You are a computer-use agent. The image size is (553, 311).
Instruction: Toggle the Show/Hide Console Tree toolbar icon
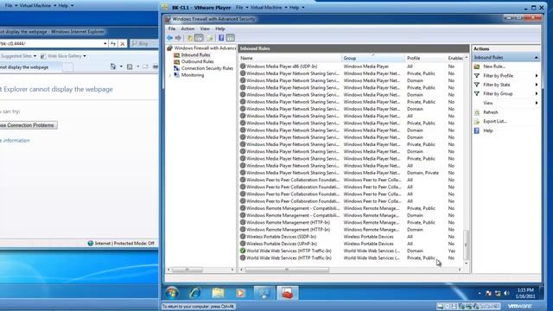[199, 38]
